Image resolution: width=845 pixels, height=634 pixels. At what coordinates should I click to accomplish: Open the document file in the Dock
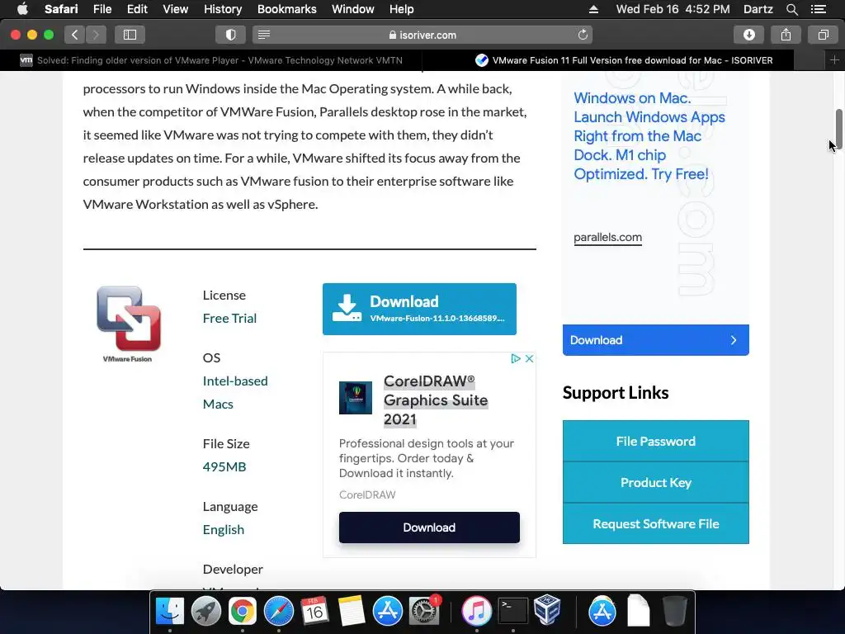638,611
